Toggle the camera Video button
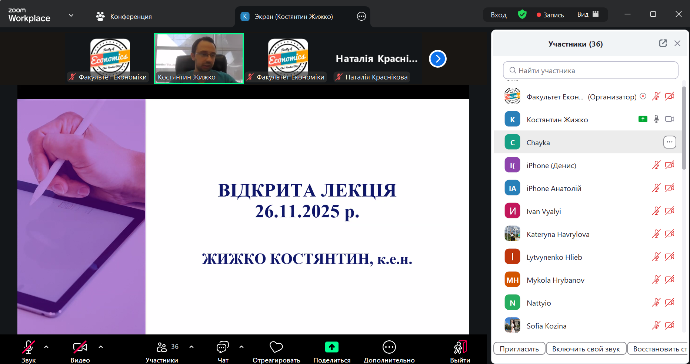This screenshot has height=364, width=690. [x=80, y=347]
